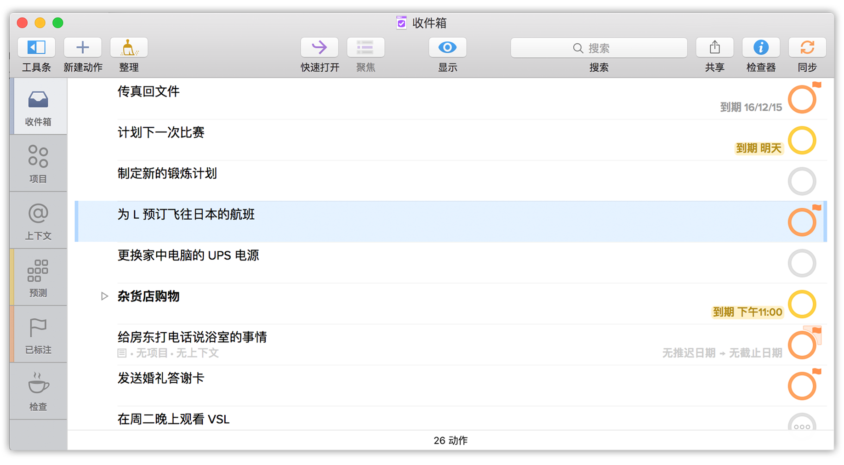The height and width of the screenshot is (465, 844).
Task: Add a new action with 新建动作
Action: pyautogui.click(x=83, y=47)
